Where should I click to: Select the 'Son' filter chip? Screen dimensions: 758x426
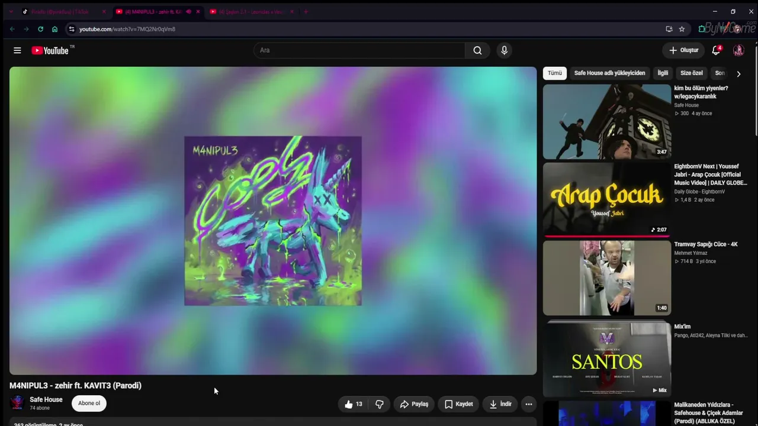coord(720,73)
